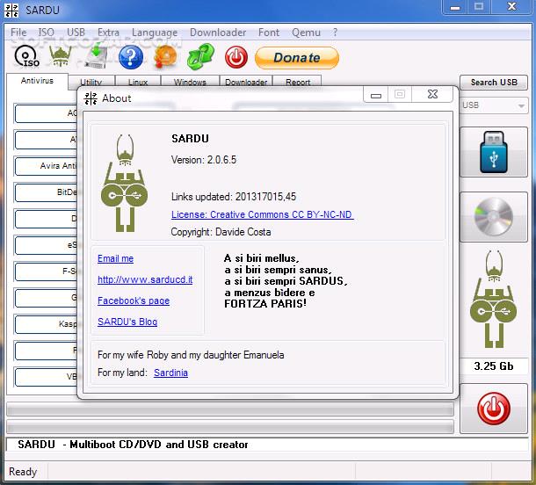Open the SARDU's Blog link
This screenshot has width=536, height=485.
tap(127, 322)
